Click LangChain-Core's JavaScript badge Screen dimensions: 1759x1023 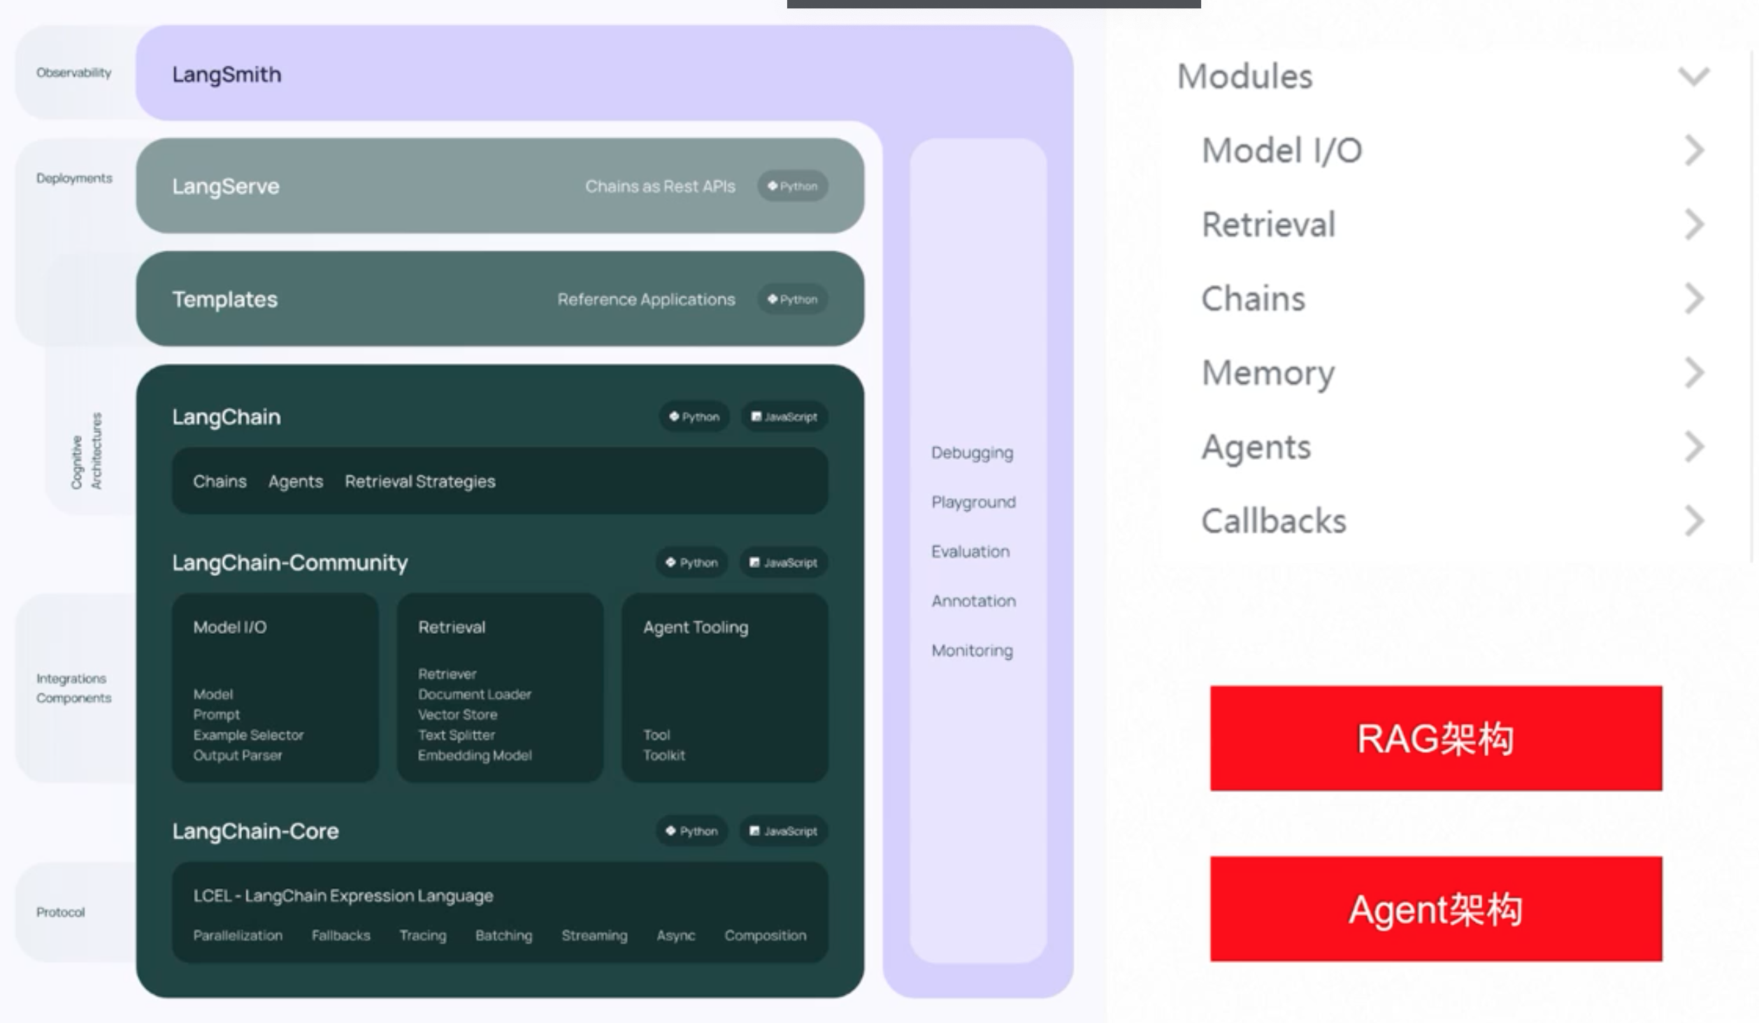(783, 832)
